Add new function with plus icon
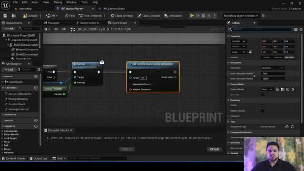This screenshot has width=304, height=171. tap(36, 88)
